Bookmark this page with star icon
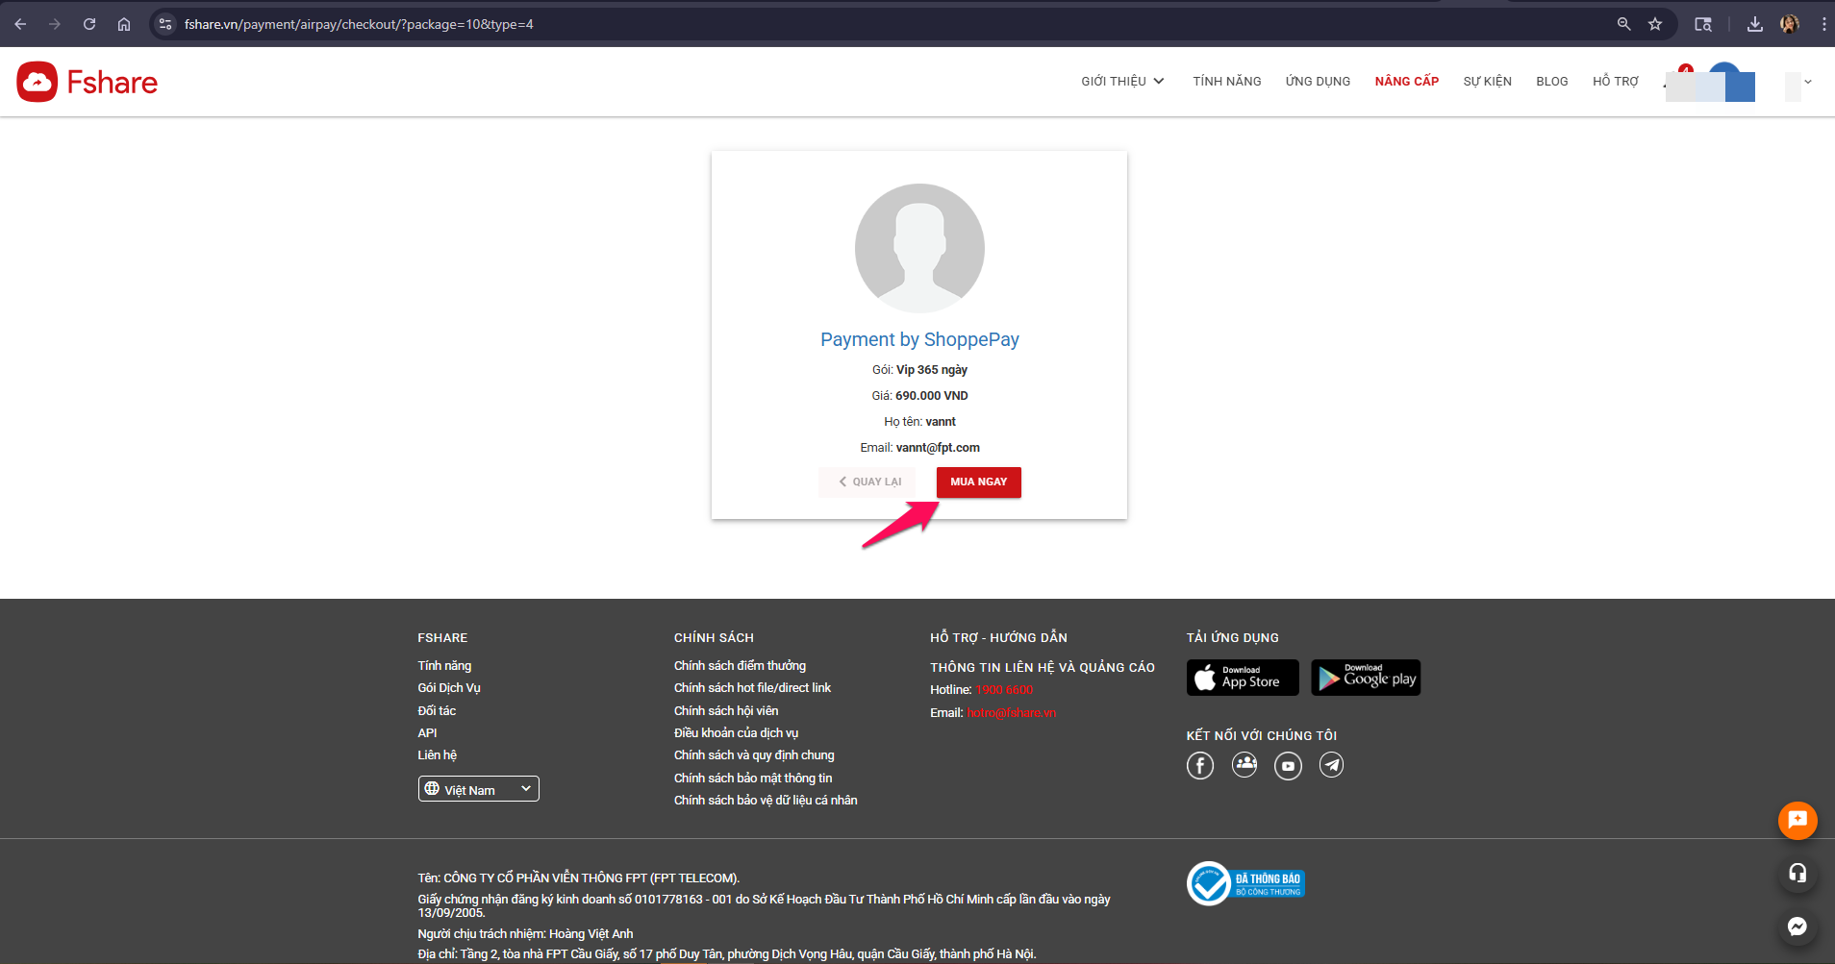Viewport: 1835px width, 964px height. 1655,24
